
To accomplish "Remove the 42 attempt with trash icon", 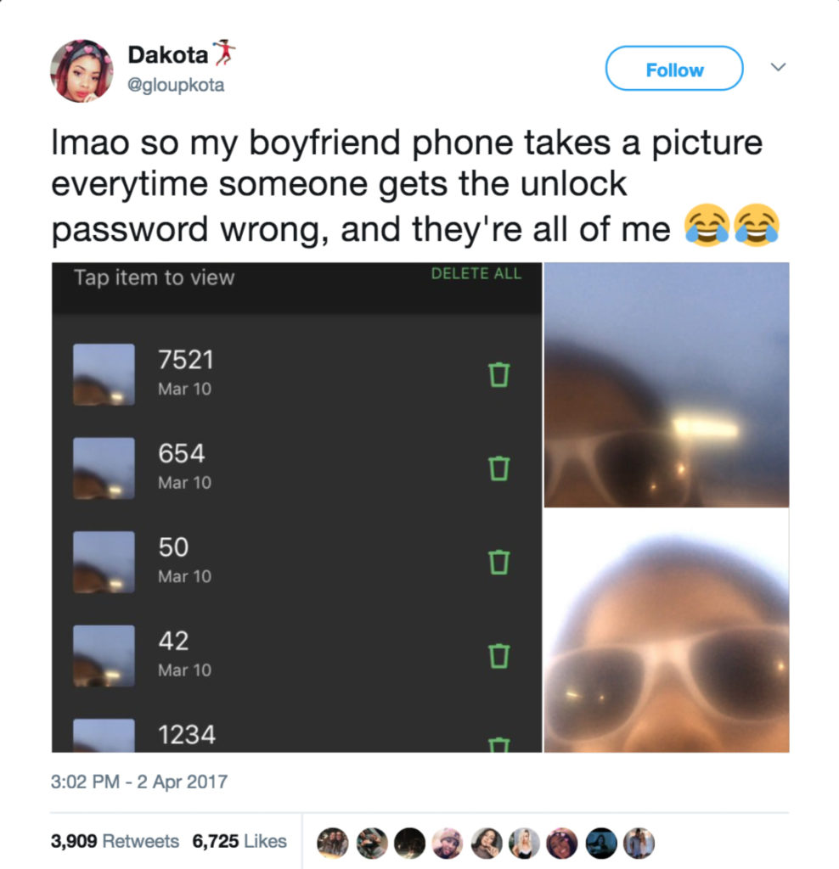I will click(x=498, y=656).
